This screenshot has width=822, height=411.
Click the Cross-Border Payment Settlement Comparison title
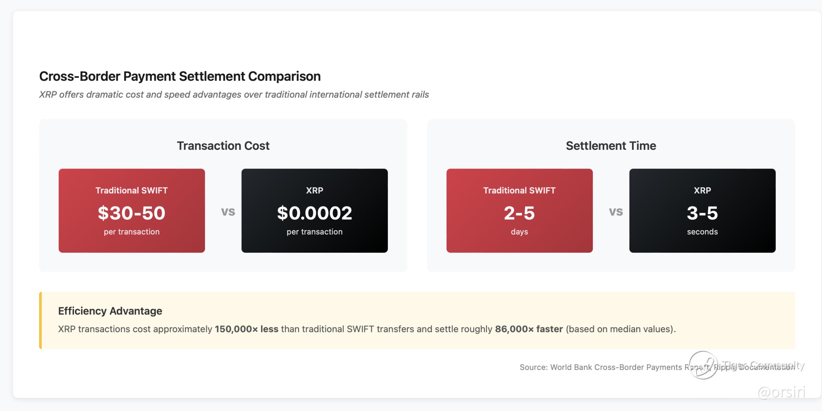180,76
